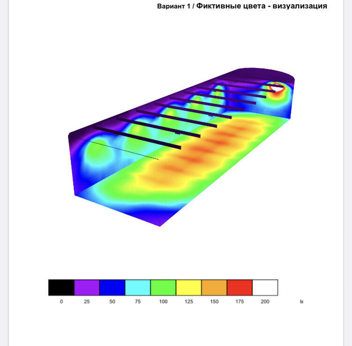This screenshot has height=346, width=352.
Task: Click the blue legend swatch for 50 lx
Action: pyautogui.click(x=112, y=287)
